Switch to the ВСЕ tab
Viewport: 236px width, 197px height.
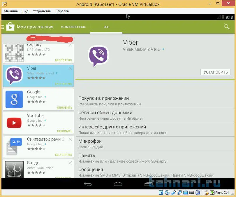click(106, 27)
